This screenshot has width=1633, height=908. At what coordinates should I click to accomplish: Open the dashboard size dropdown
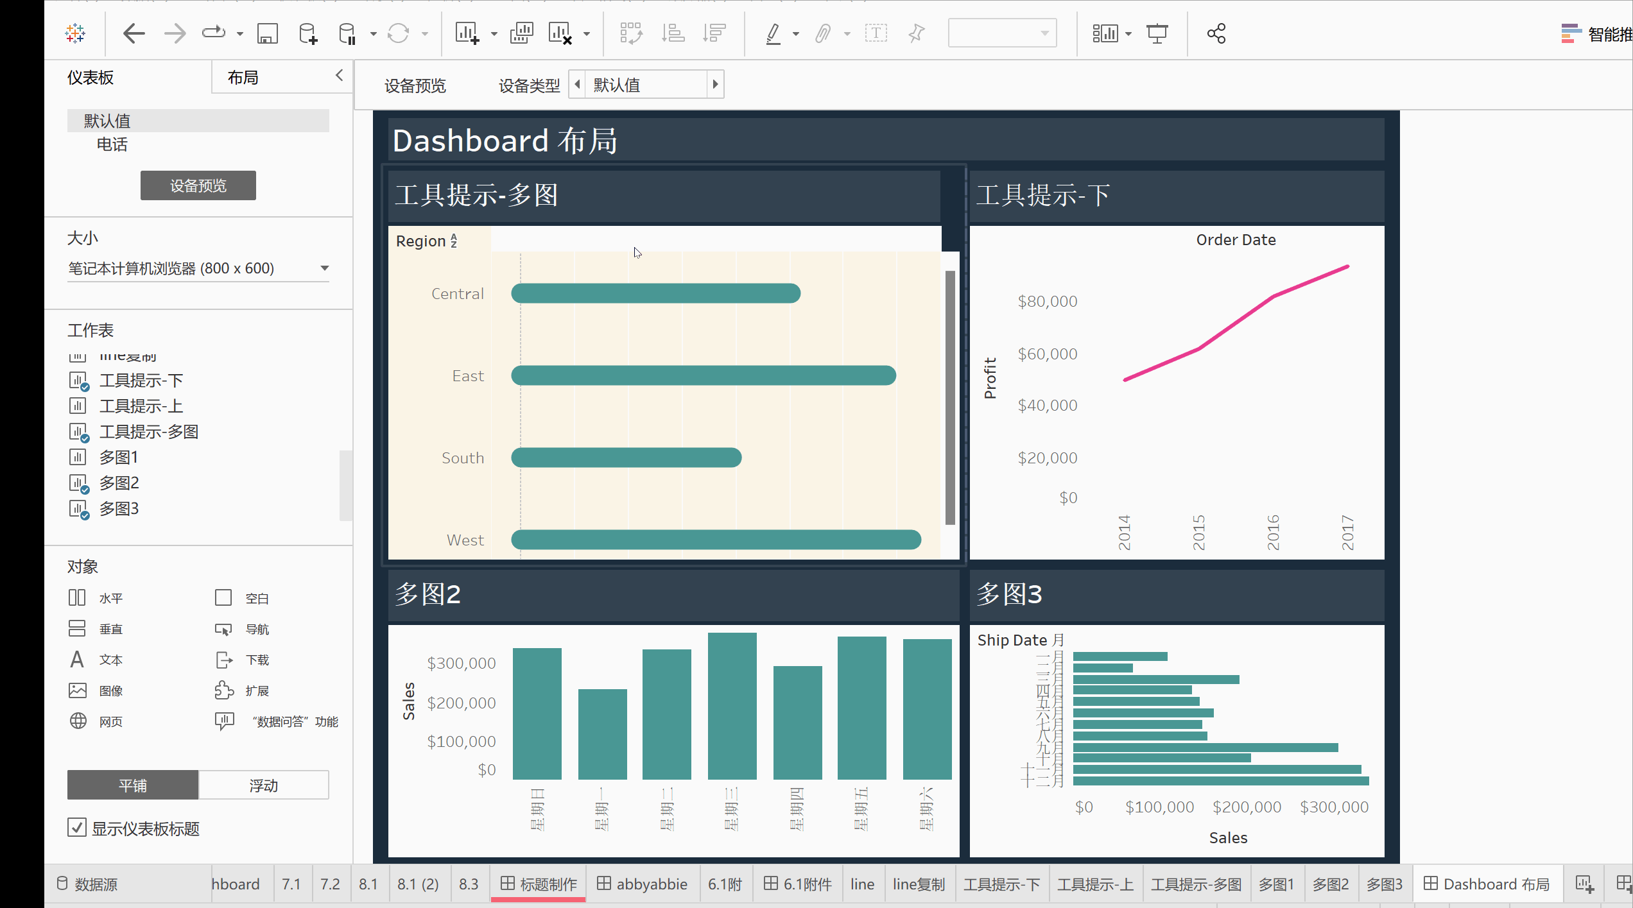coord(325,268)
